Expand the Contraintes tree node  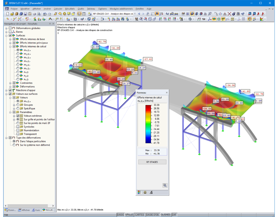tap(10, 83)
